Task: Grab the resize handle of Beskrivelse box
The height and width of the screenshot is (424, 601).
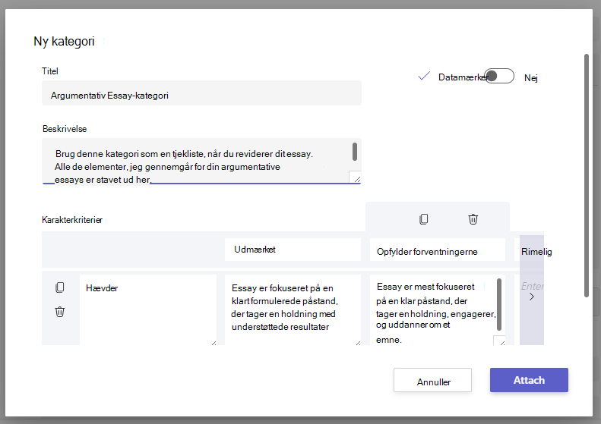Action: [x=356, y=177]
